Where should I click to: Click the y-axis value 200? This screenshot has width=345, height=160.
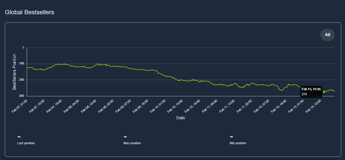22,80
